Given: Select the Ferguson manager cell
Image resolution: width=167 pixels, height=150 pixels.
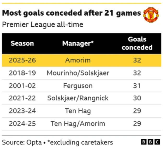Looking at the screenshot, I should (78, 86).
